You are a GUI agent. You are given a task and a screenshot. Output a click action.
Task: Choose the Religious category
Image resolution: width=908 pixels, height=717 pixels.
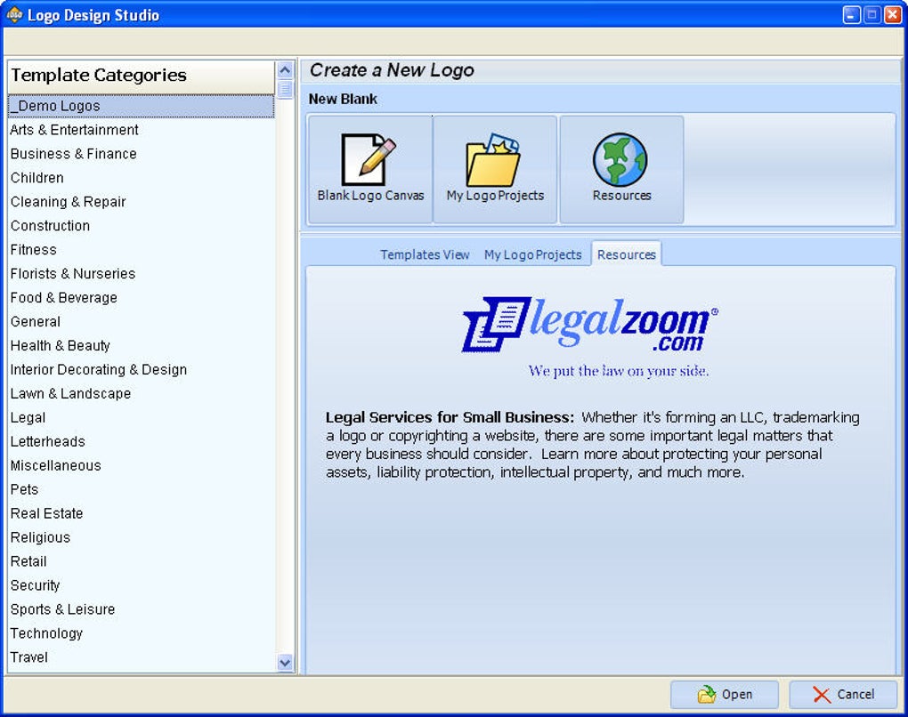tap(141, 537)
